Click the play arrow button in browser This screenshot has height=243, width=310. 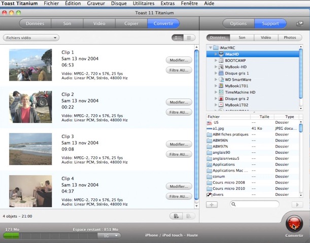[297, 204]
